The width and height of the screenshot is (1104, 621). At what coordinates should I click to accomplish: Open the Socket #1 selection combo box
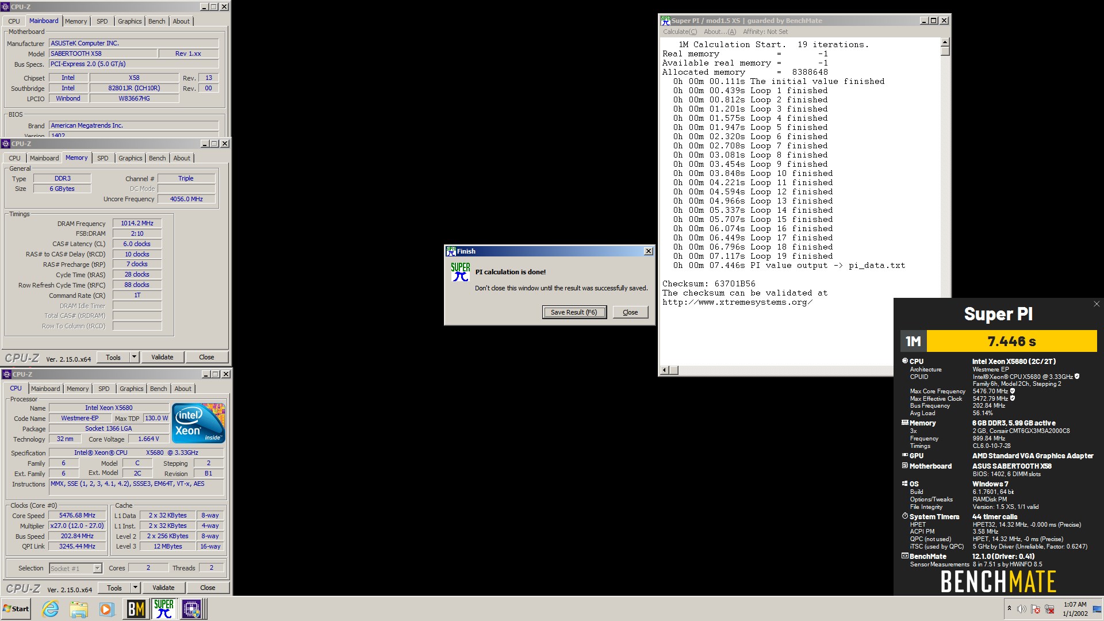pos(75,568)
